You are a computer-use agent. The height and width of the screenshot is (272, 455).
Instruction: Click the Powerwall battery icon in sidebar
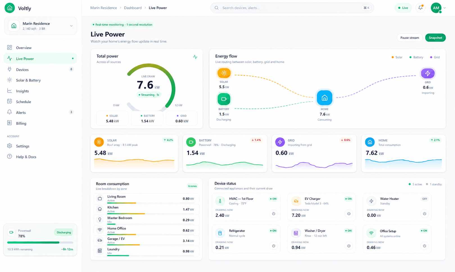(12, 232)
